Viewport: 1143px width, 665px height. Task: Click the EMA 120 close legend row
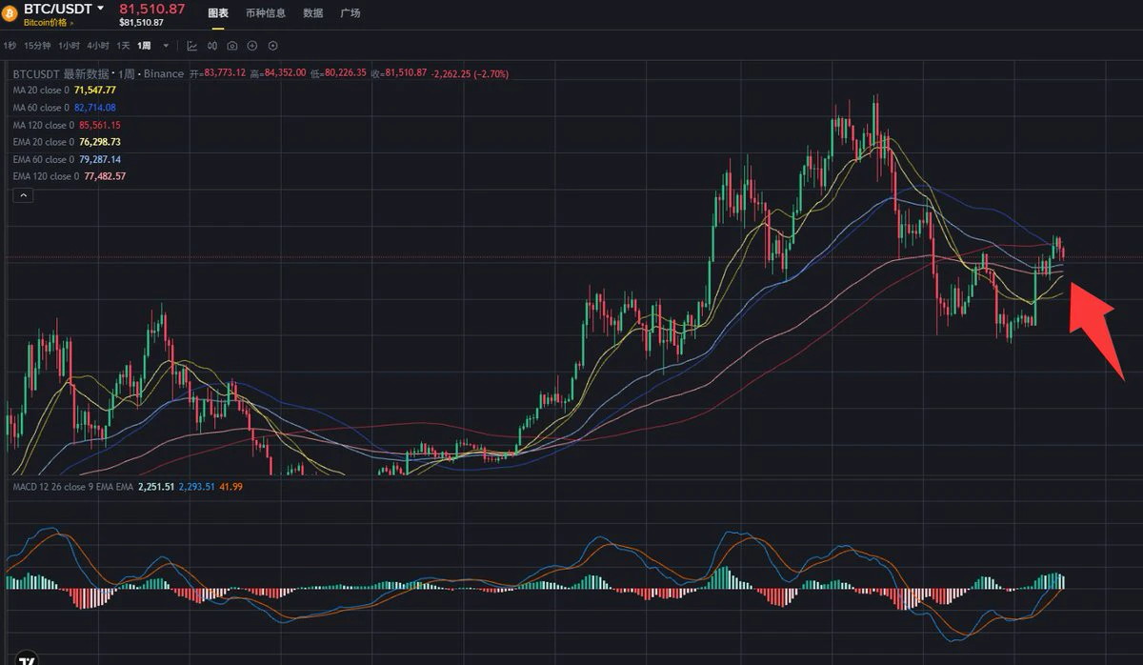coord(70,176)
